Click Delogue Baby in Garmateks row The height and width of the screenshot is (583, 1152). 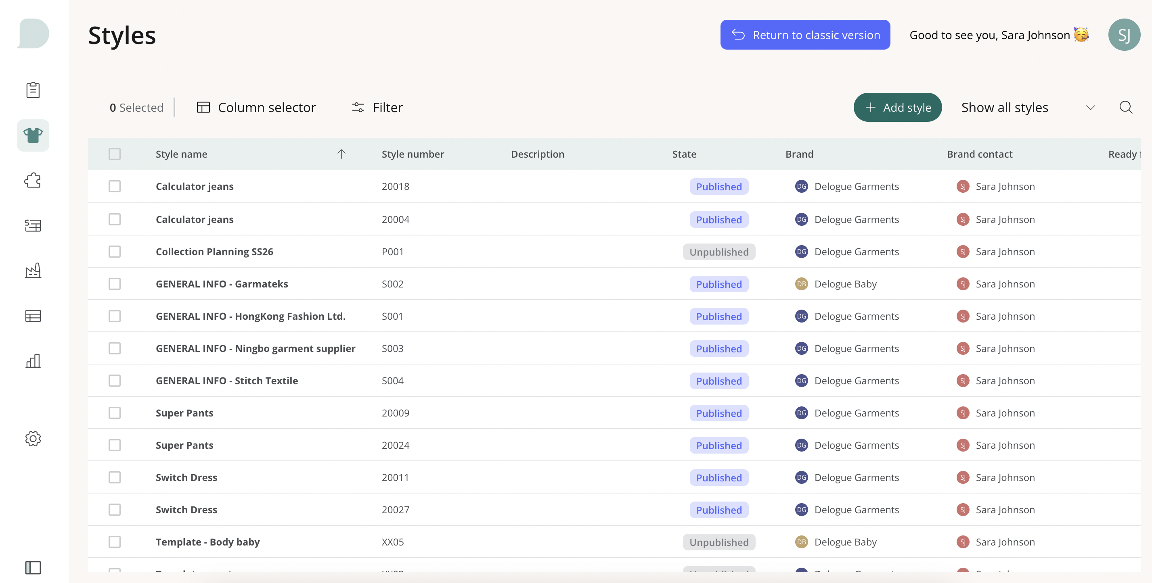click(x=845, y=284)
